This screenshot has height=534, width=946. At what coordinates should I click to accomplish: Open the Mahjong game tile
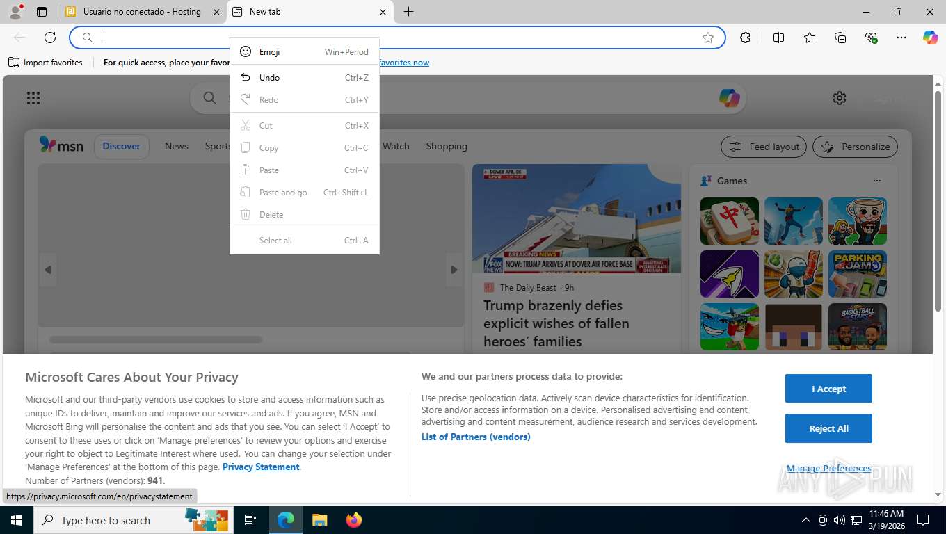pos(730,221)
